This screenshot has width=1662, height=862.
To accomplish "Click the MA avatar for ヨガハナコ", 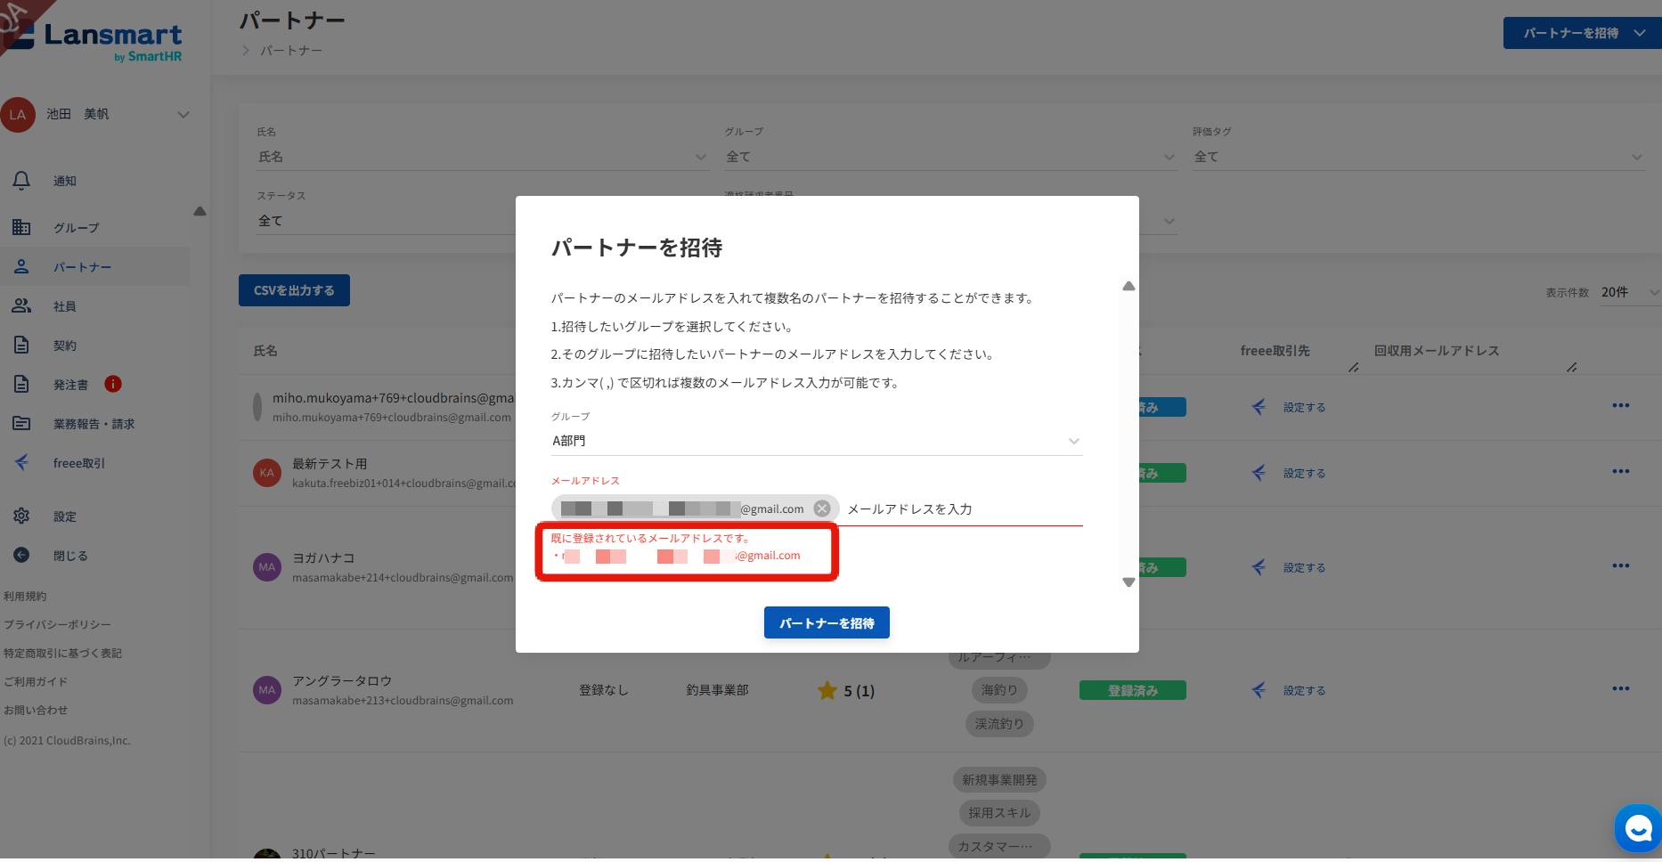I will coord(267,567).
